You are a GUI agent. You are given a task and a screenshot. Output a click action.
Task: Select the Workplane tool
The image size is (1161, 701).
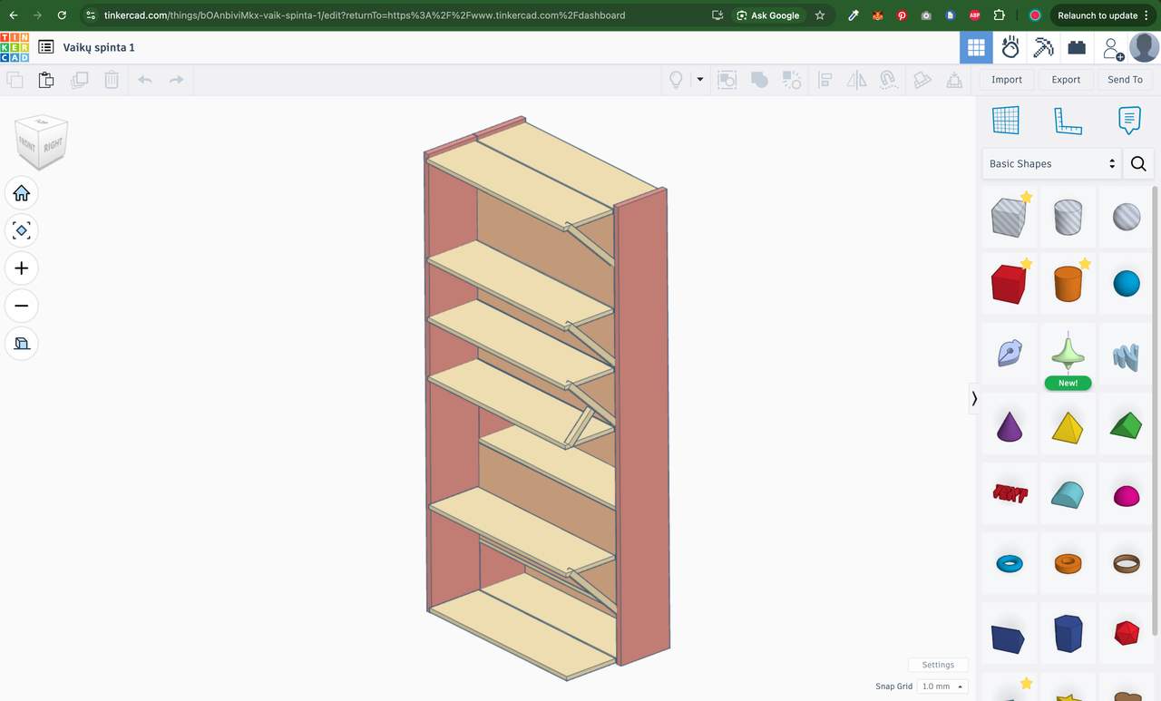1006,121
